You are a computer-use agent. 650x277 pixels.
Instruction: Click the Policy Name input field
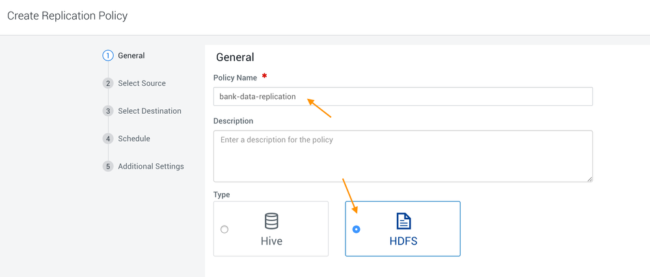(403, 97)
